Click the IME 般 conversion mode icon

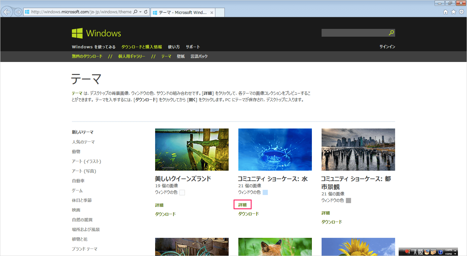pos(420,252)
